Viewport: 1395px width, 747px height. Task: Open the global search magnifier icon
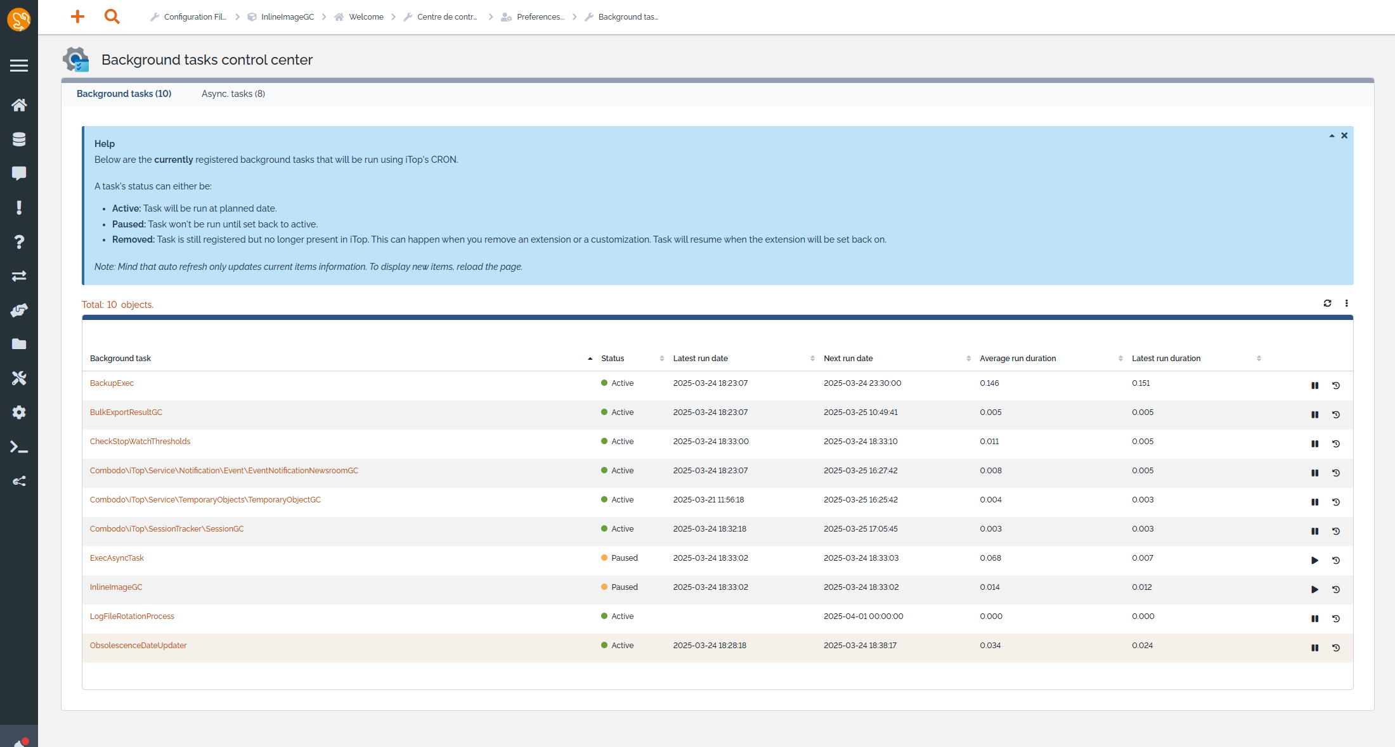point(112,16)
